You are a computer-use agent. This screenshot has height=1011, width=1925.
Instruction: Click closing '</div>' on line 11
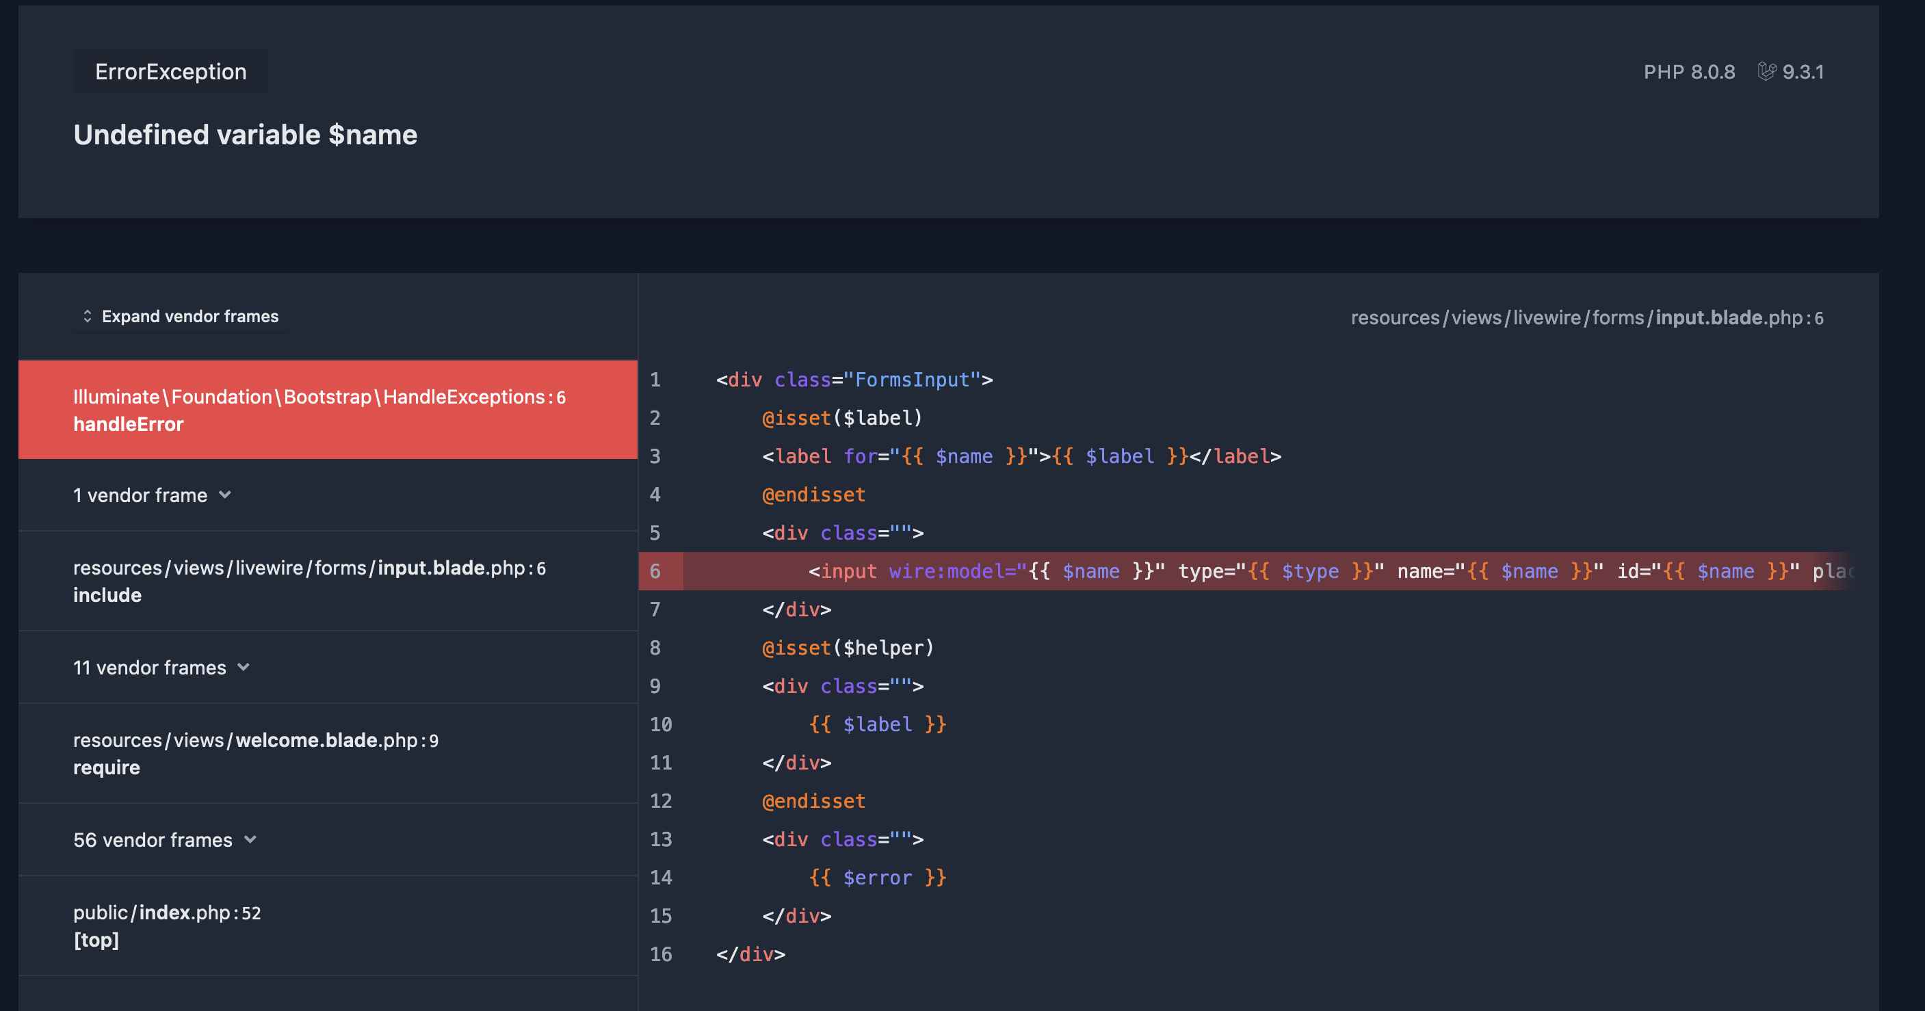point(796,763)
